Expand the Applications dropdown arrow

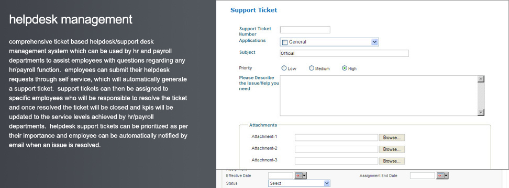point(374,42)
